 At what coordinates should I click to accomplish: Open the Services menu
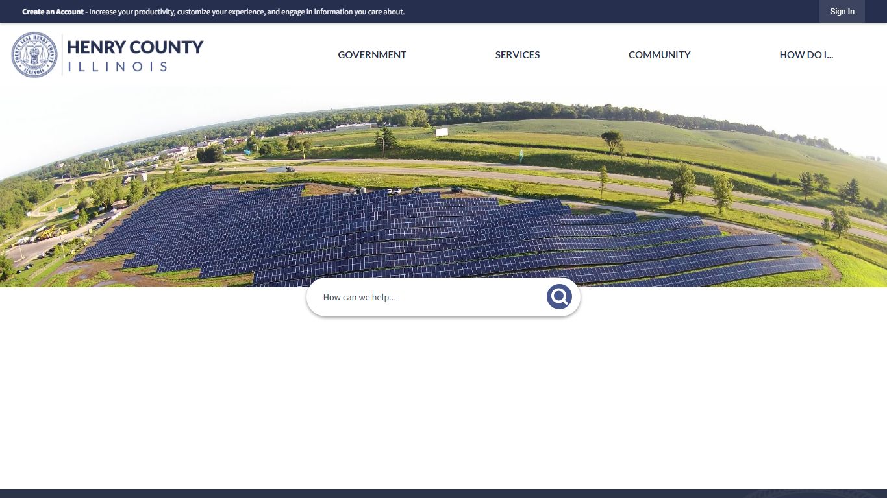pos(518,55)
